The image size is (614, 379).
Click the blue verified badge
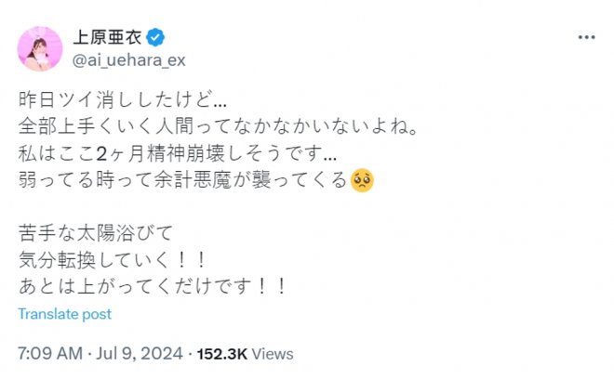click(159, 38)
